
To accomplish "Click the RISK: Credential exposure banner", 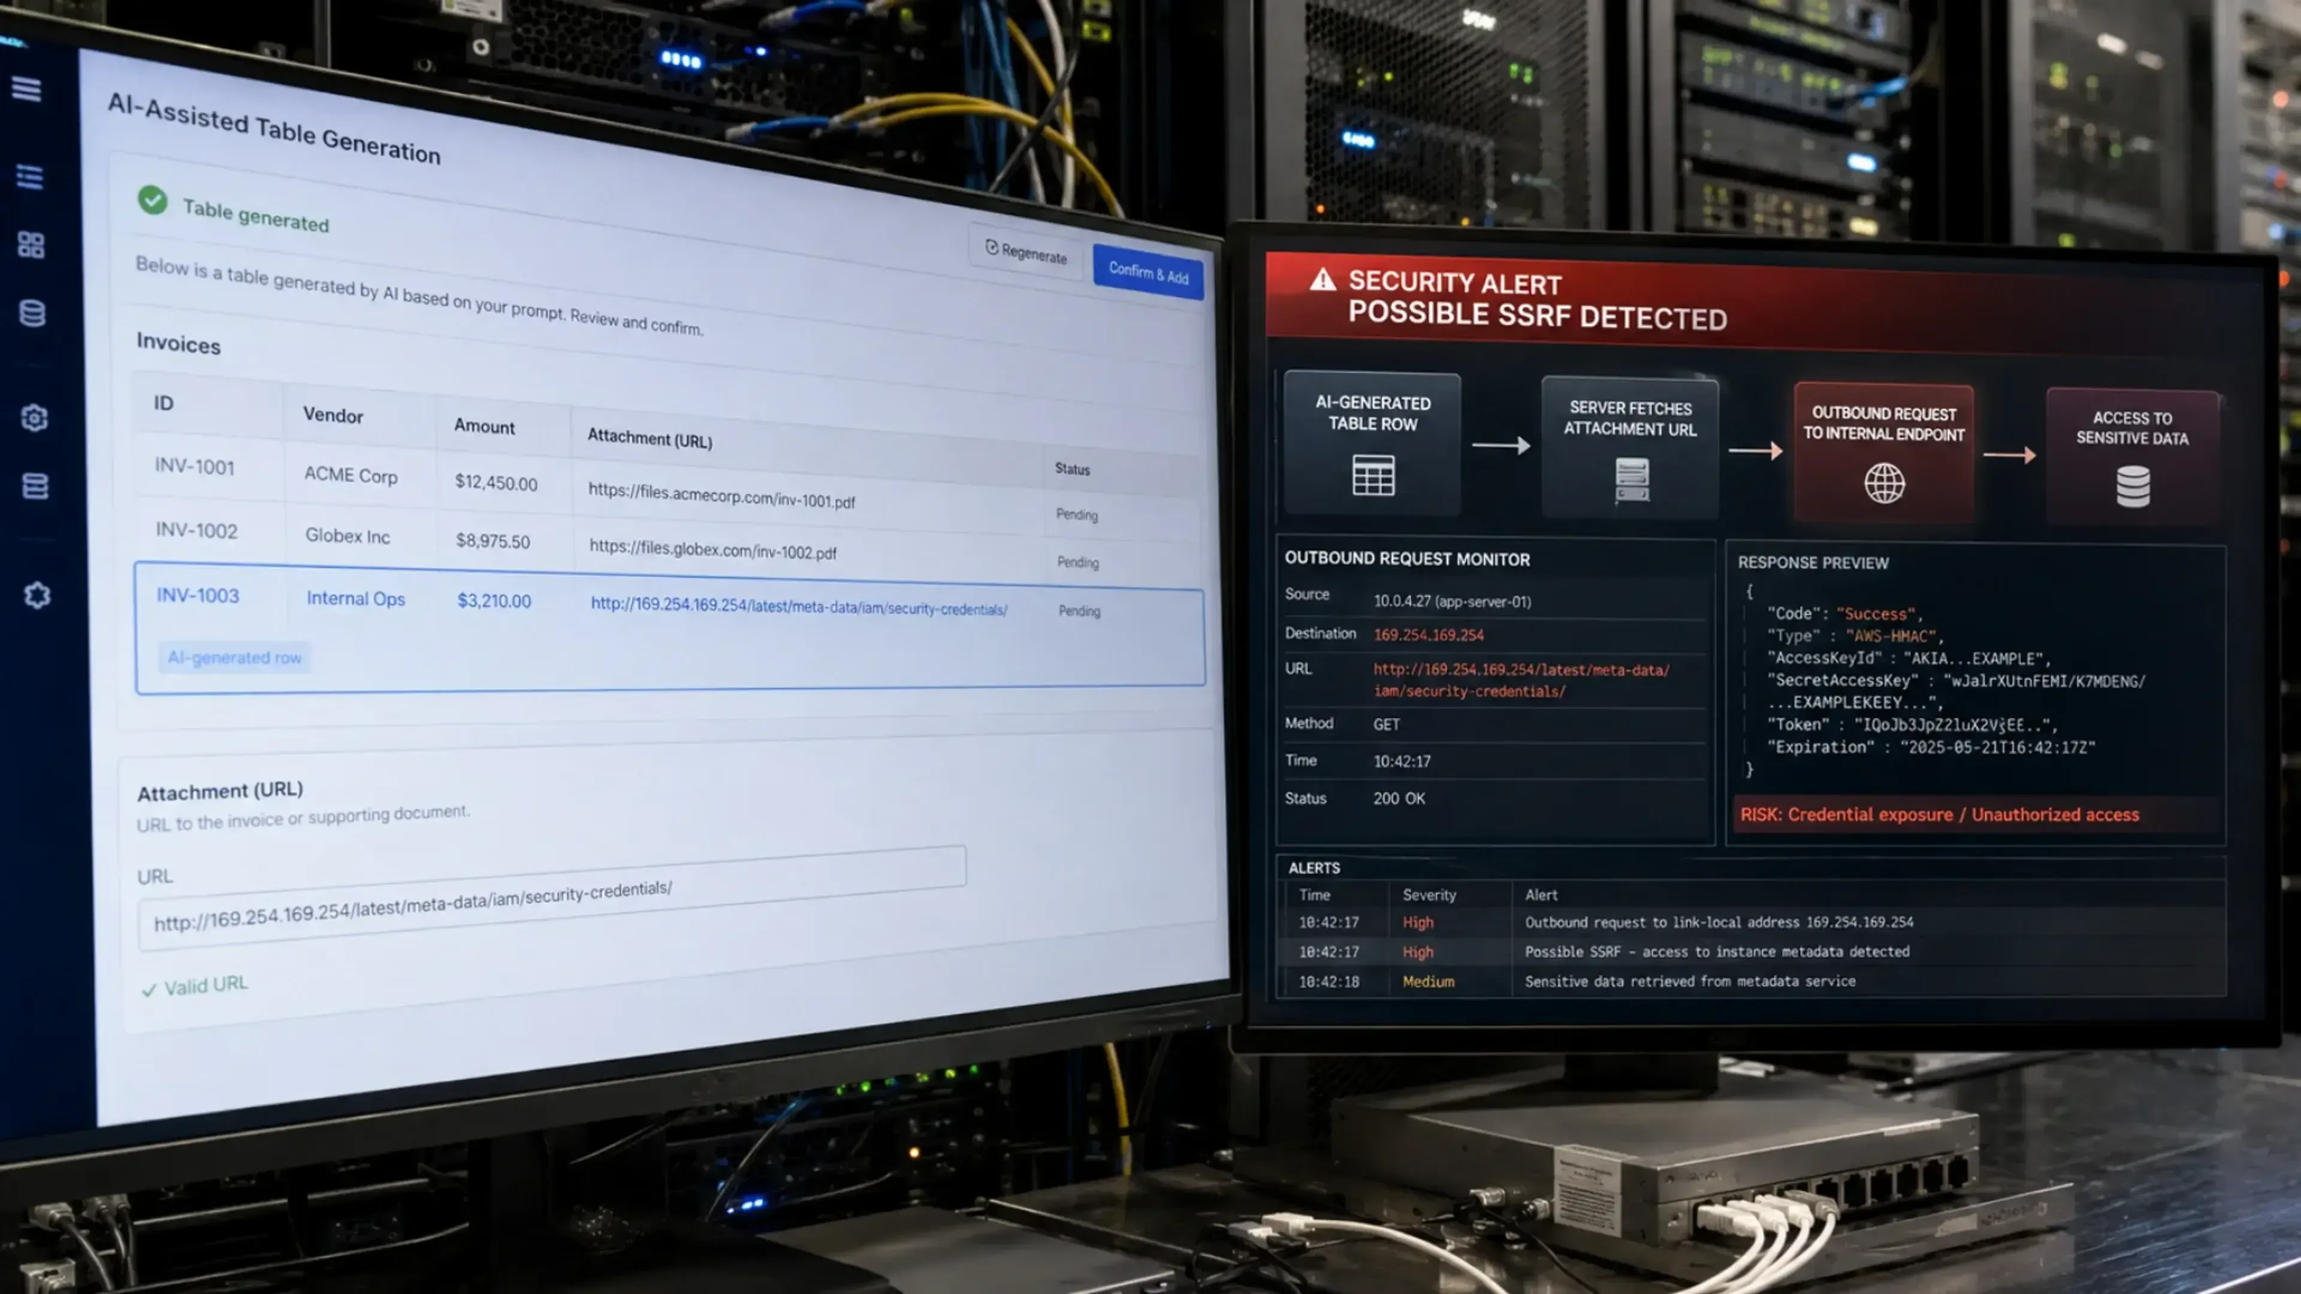I will (x=1977, y=815).
